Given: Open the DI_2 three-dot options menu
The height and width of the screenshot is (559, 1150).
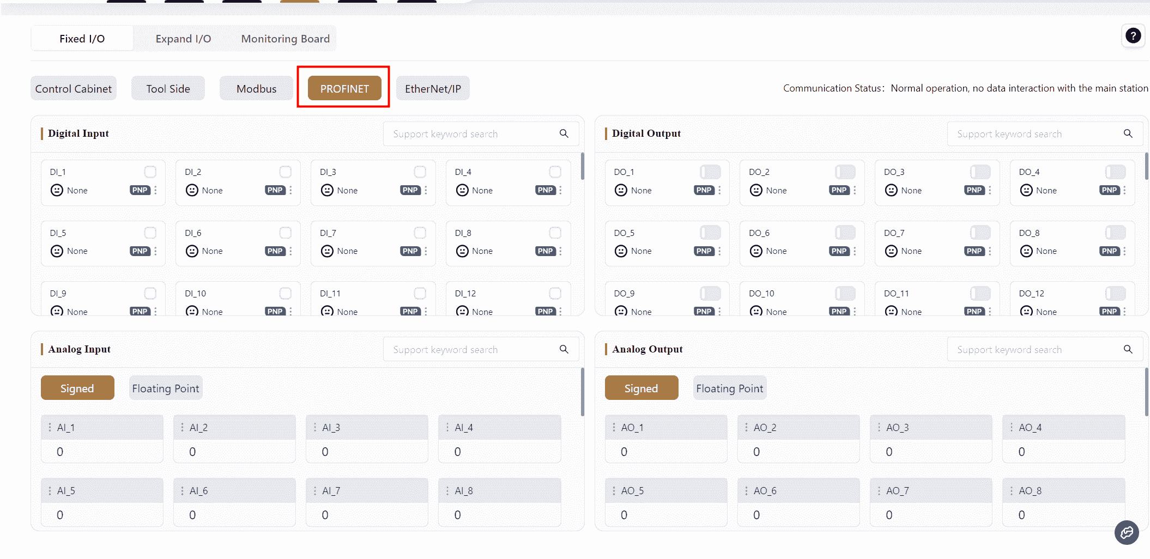Looking at the screenshot, I should pyautogui.click(x=291, y=190).
